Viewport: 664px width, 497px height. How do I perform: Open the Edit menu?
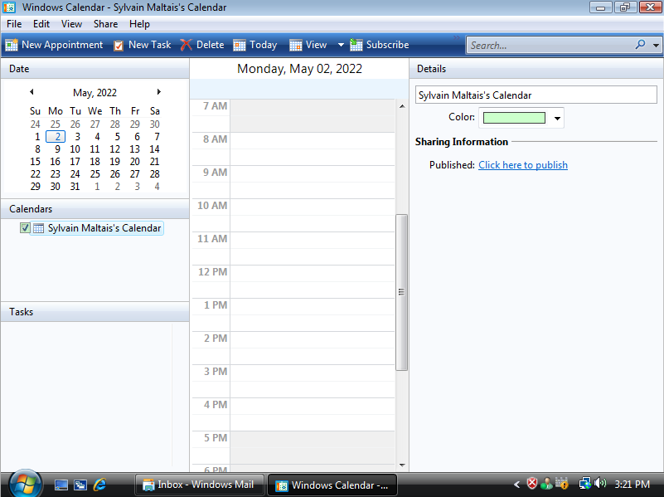tap(41, 24)
